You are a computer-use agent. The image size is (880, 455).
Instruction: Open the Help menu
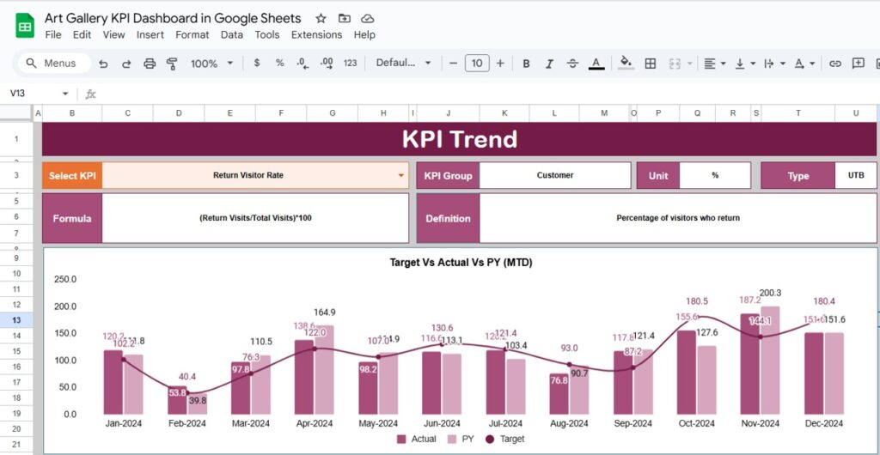click(x=364, y=34)
